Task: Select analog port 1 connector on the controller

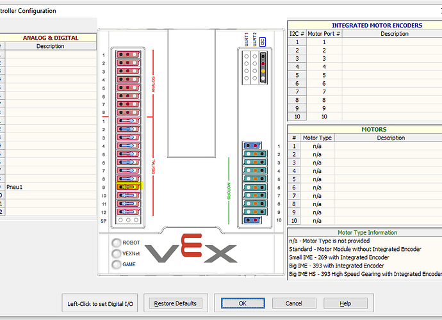Action: tap(128, 54)
